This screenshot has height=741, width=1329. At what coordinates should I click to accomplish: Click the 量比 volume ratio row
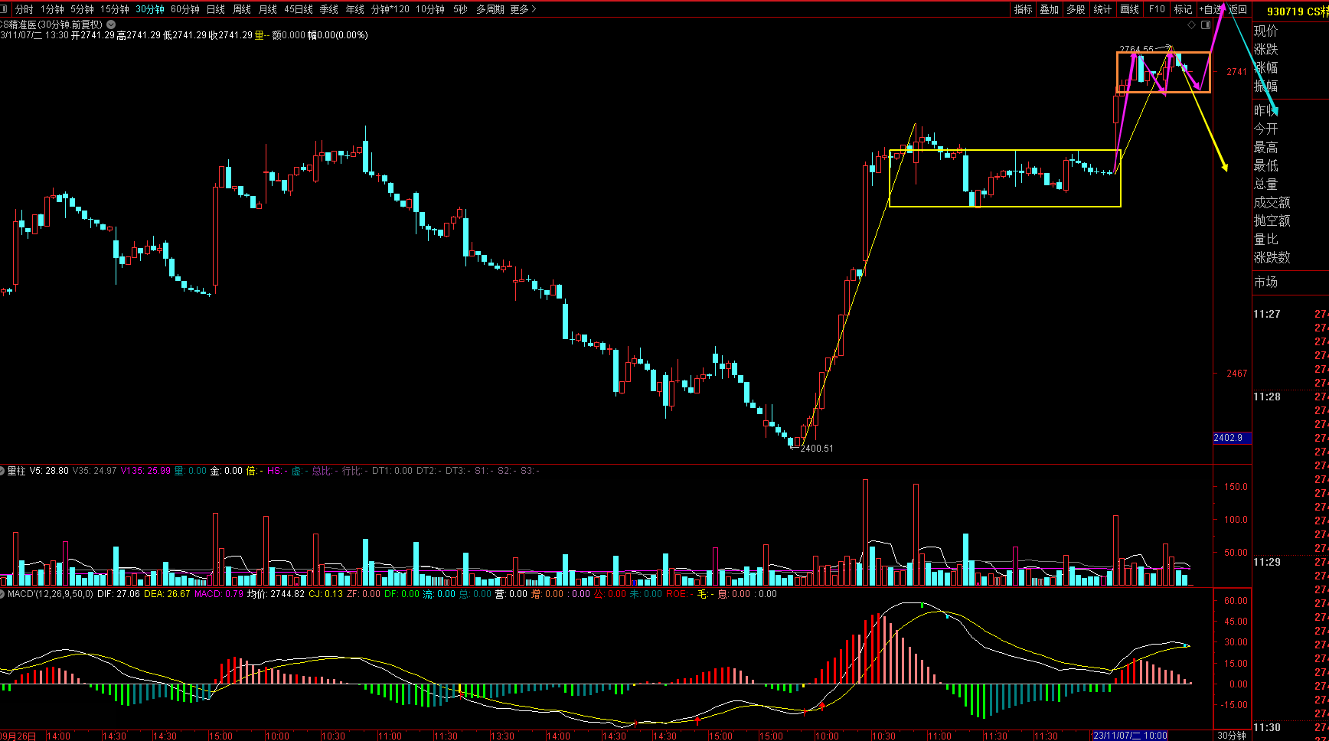point(1265,239)
